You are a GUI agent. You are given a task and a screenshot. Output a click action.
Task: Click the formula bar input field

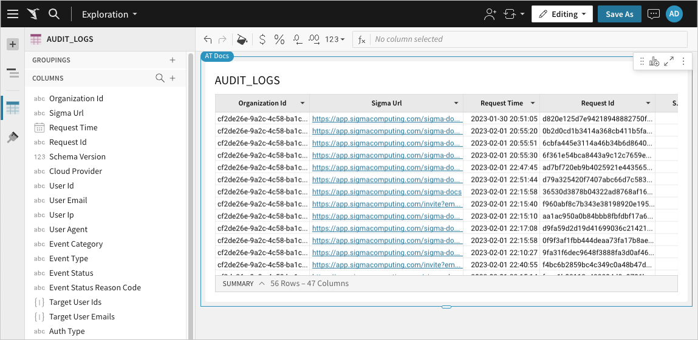point(527,39)
